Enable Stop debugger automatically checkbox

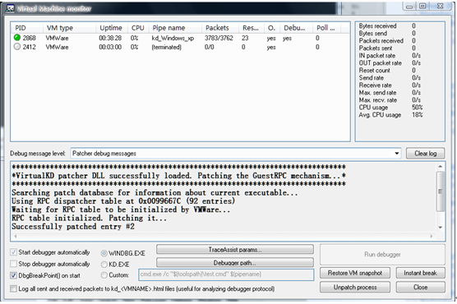coord(13,264)
